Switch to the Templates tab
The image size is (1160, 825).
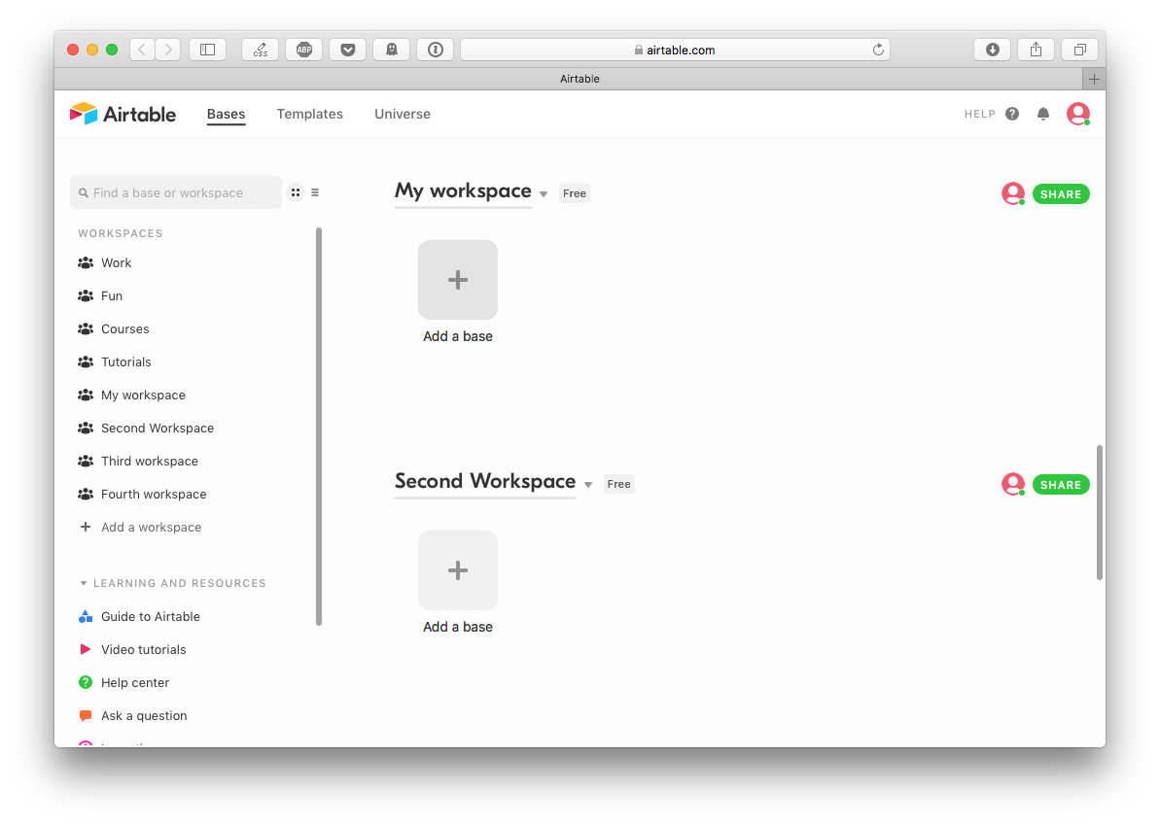309,114
